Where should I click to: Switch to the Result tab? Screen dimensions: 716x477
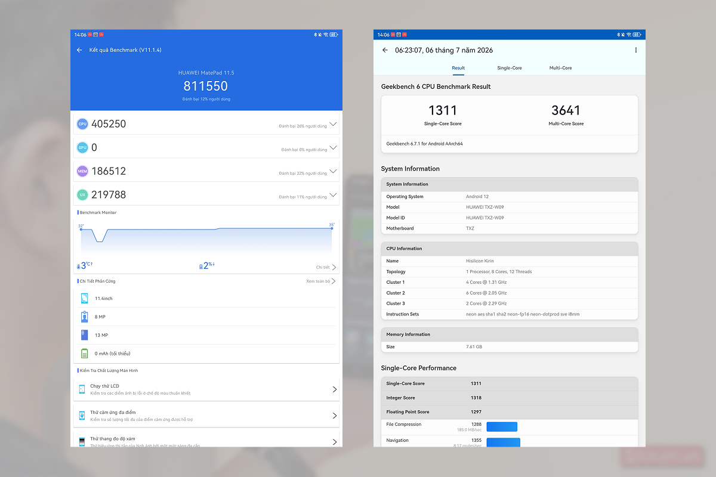coord(458,68)
